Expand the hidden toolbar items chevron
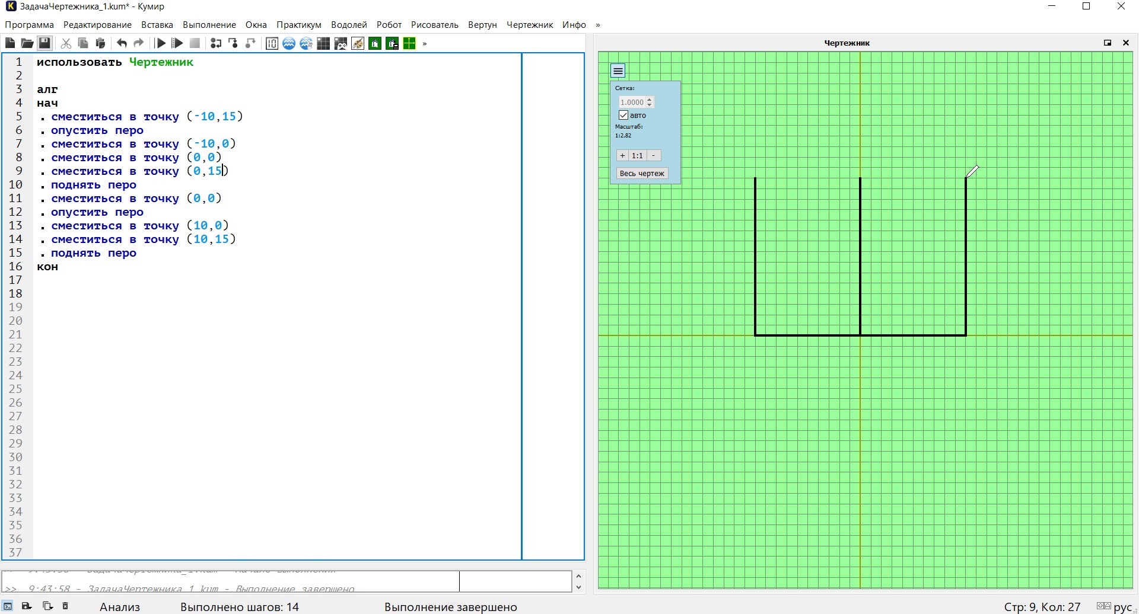This screenshot has width=1139, height=614. [425, 43]
